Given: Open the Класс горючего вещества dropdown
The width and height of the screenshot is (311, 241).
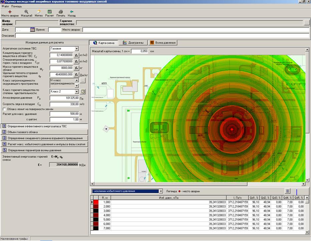Looking at the screenshot, I should 76,92.
